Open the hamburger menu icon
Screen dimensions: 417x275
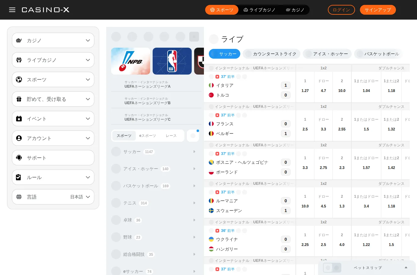[x=12, y=10]
